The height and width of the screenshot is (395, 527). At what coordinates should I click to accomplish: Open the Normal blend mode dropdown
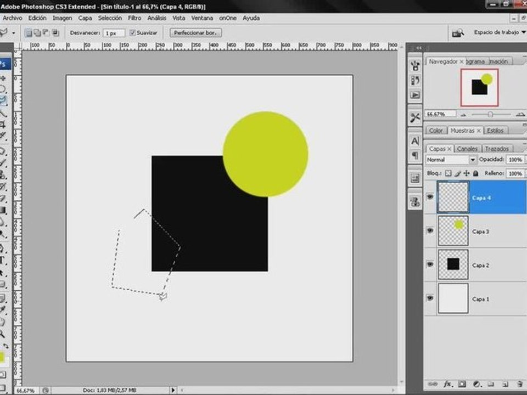click(451, 160)
